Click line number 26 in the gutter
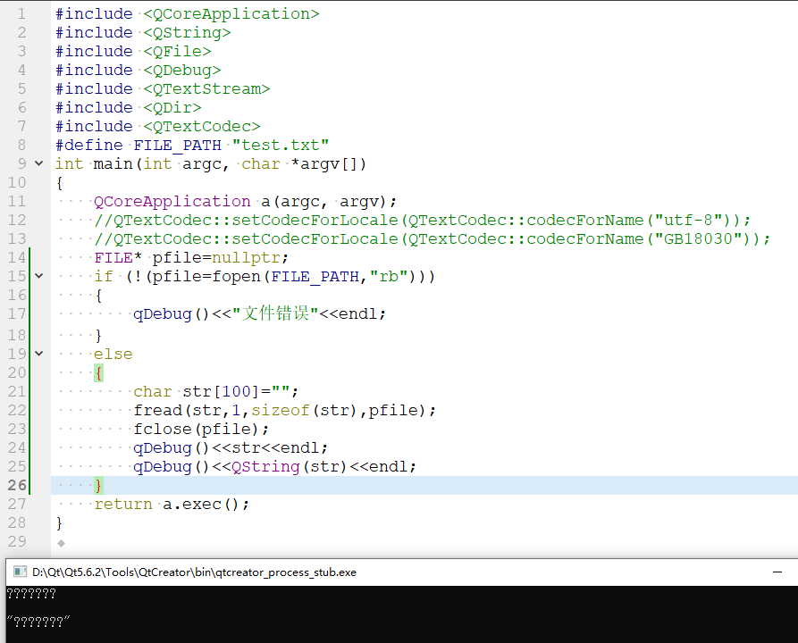Image resolution: width=798 pixels, height=643 pixels. click(17, 485)
